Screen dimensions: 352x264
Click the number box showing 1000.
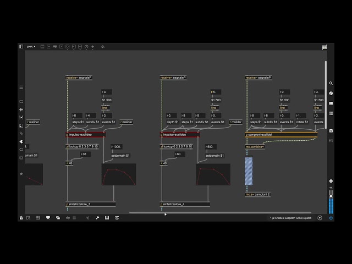[x=116, y=147]
